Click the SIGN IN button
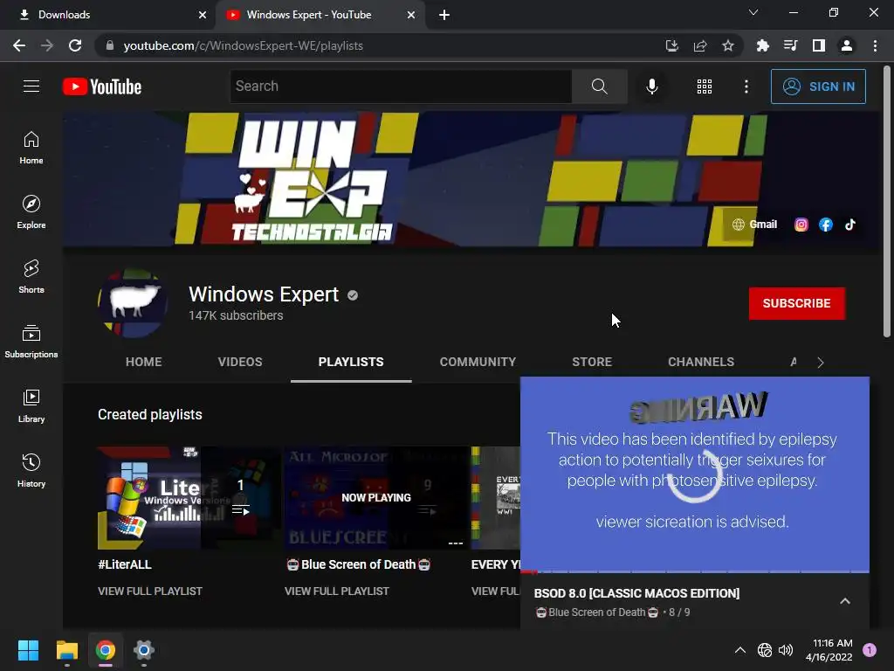 (818, 86)
